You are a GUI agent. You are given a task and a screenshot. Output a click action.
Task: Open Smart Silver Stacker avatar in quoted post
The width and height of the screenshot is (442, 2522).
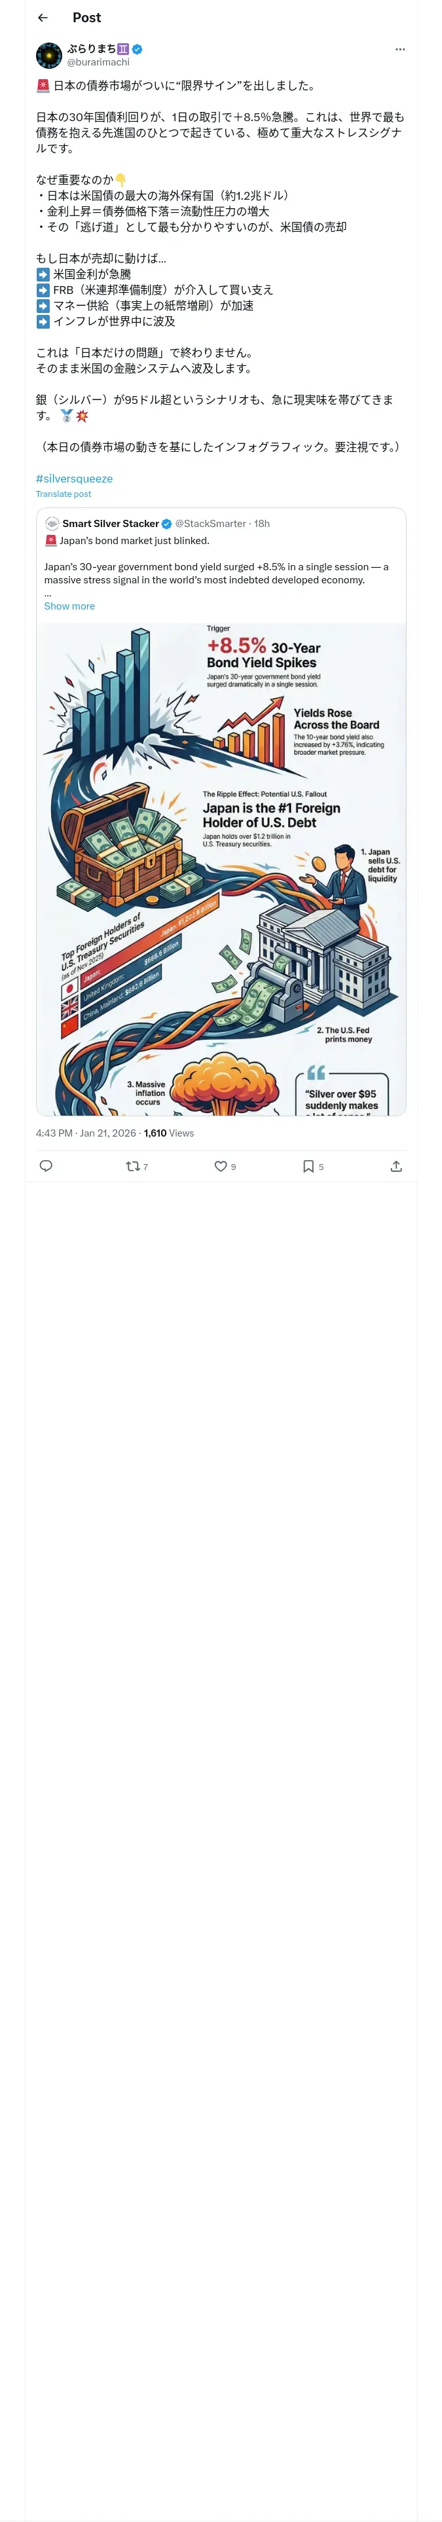coord(52,524)
